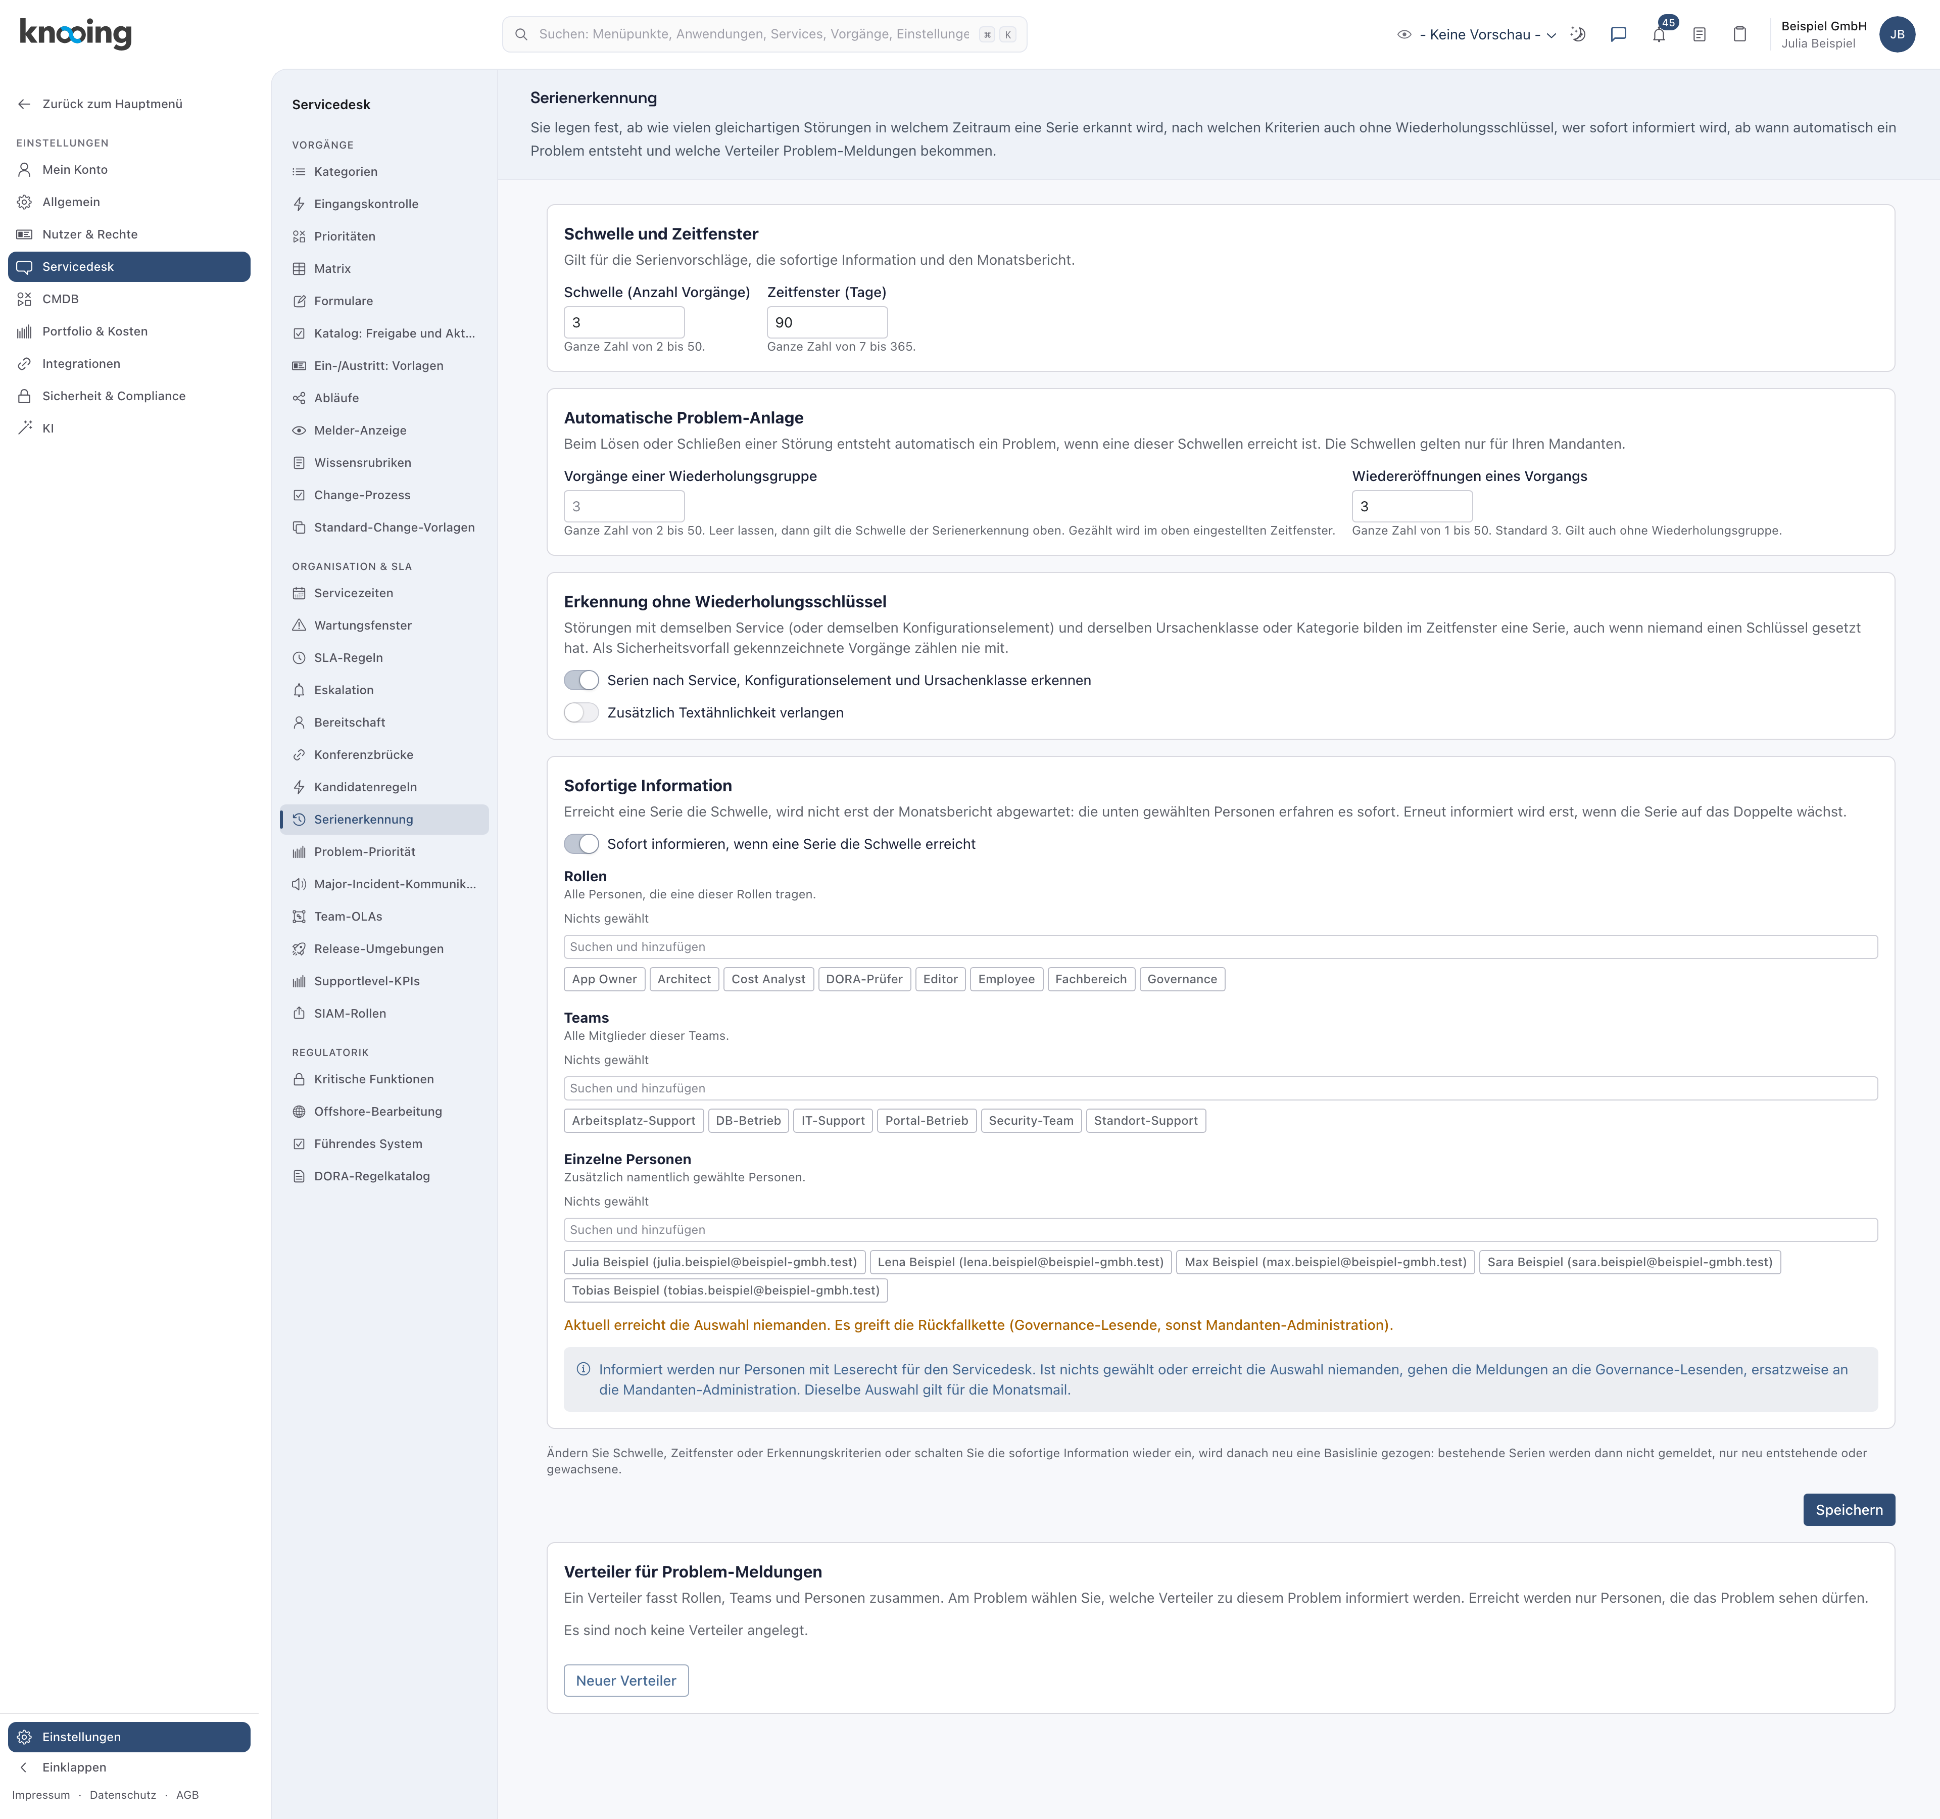Open the Impressum footer link
The height and width of the screenshot is (1819, 1940).
coord(41,1795)
